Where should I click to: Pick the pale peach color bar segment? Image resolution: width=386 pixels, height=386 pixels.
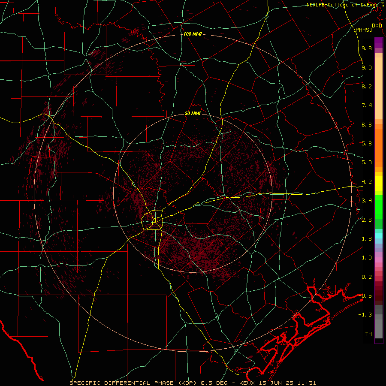(x=379, y=88)
